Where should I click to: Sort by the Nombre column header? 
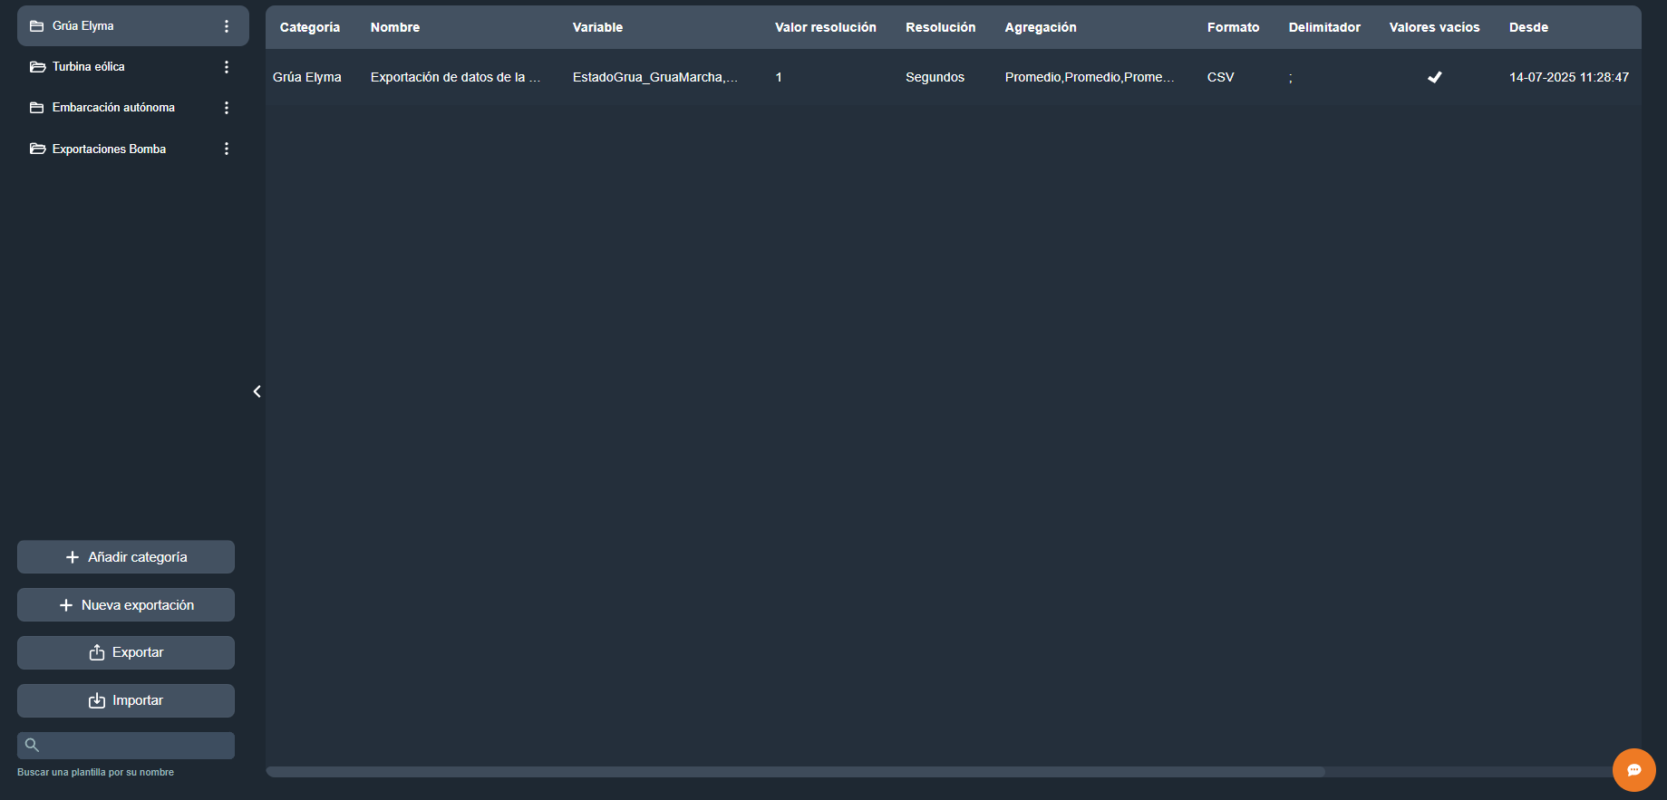(x=395, y=27)
